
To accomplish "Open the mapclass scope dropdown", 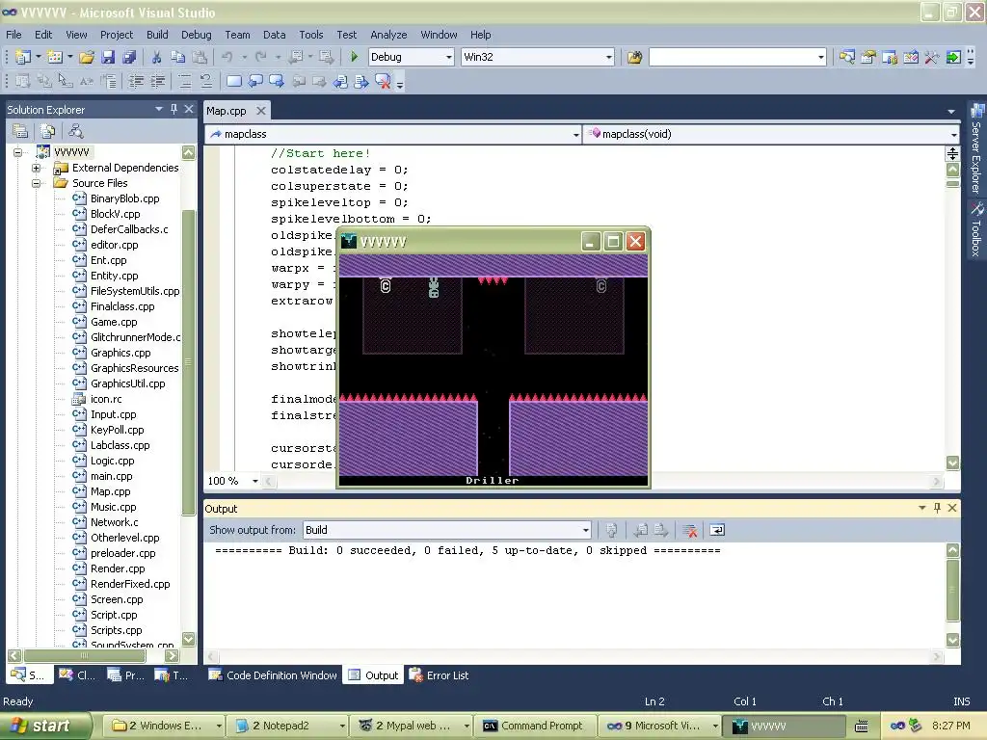I will pos(576,135).
